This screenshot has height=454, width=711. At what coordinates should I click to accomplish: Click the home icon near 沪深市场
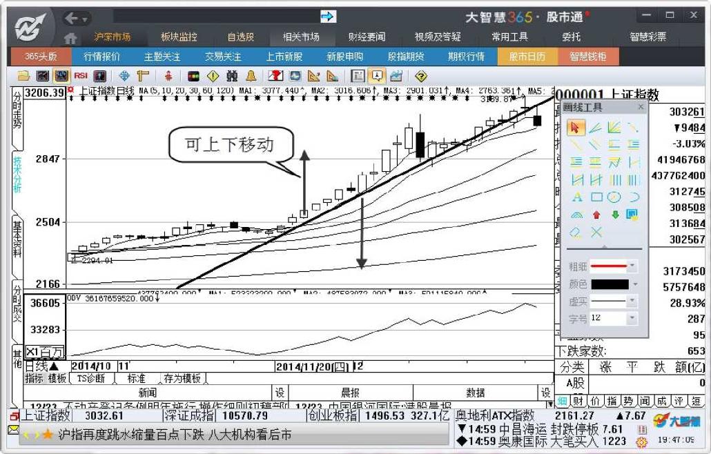pyautogui.click(x=70, y=38)
